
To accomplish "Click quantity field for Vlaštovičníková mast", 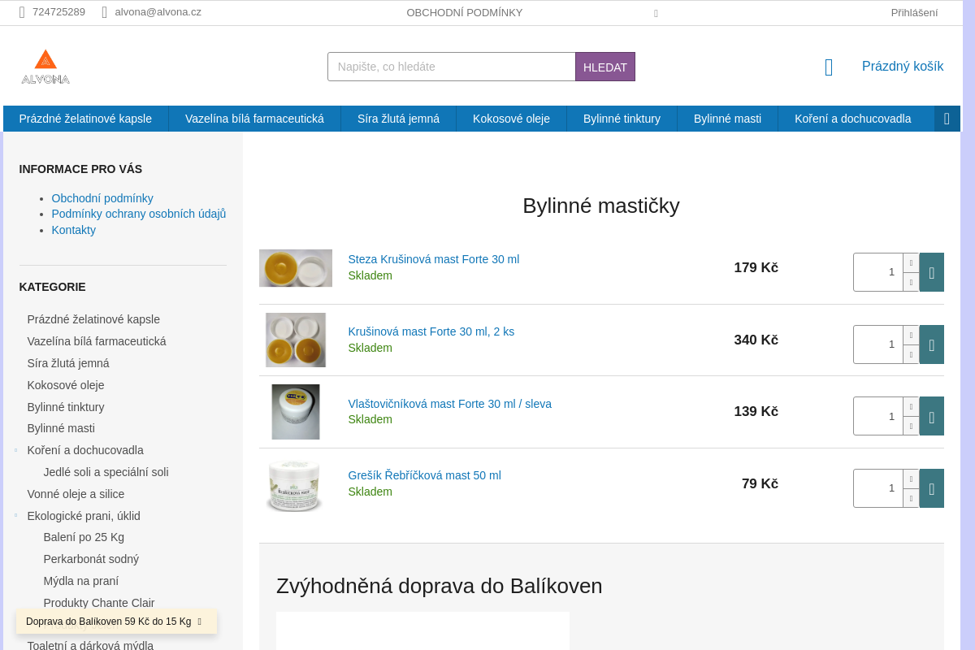I will point(878,416).
